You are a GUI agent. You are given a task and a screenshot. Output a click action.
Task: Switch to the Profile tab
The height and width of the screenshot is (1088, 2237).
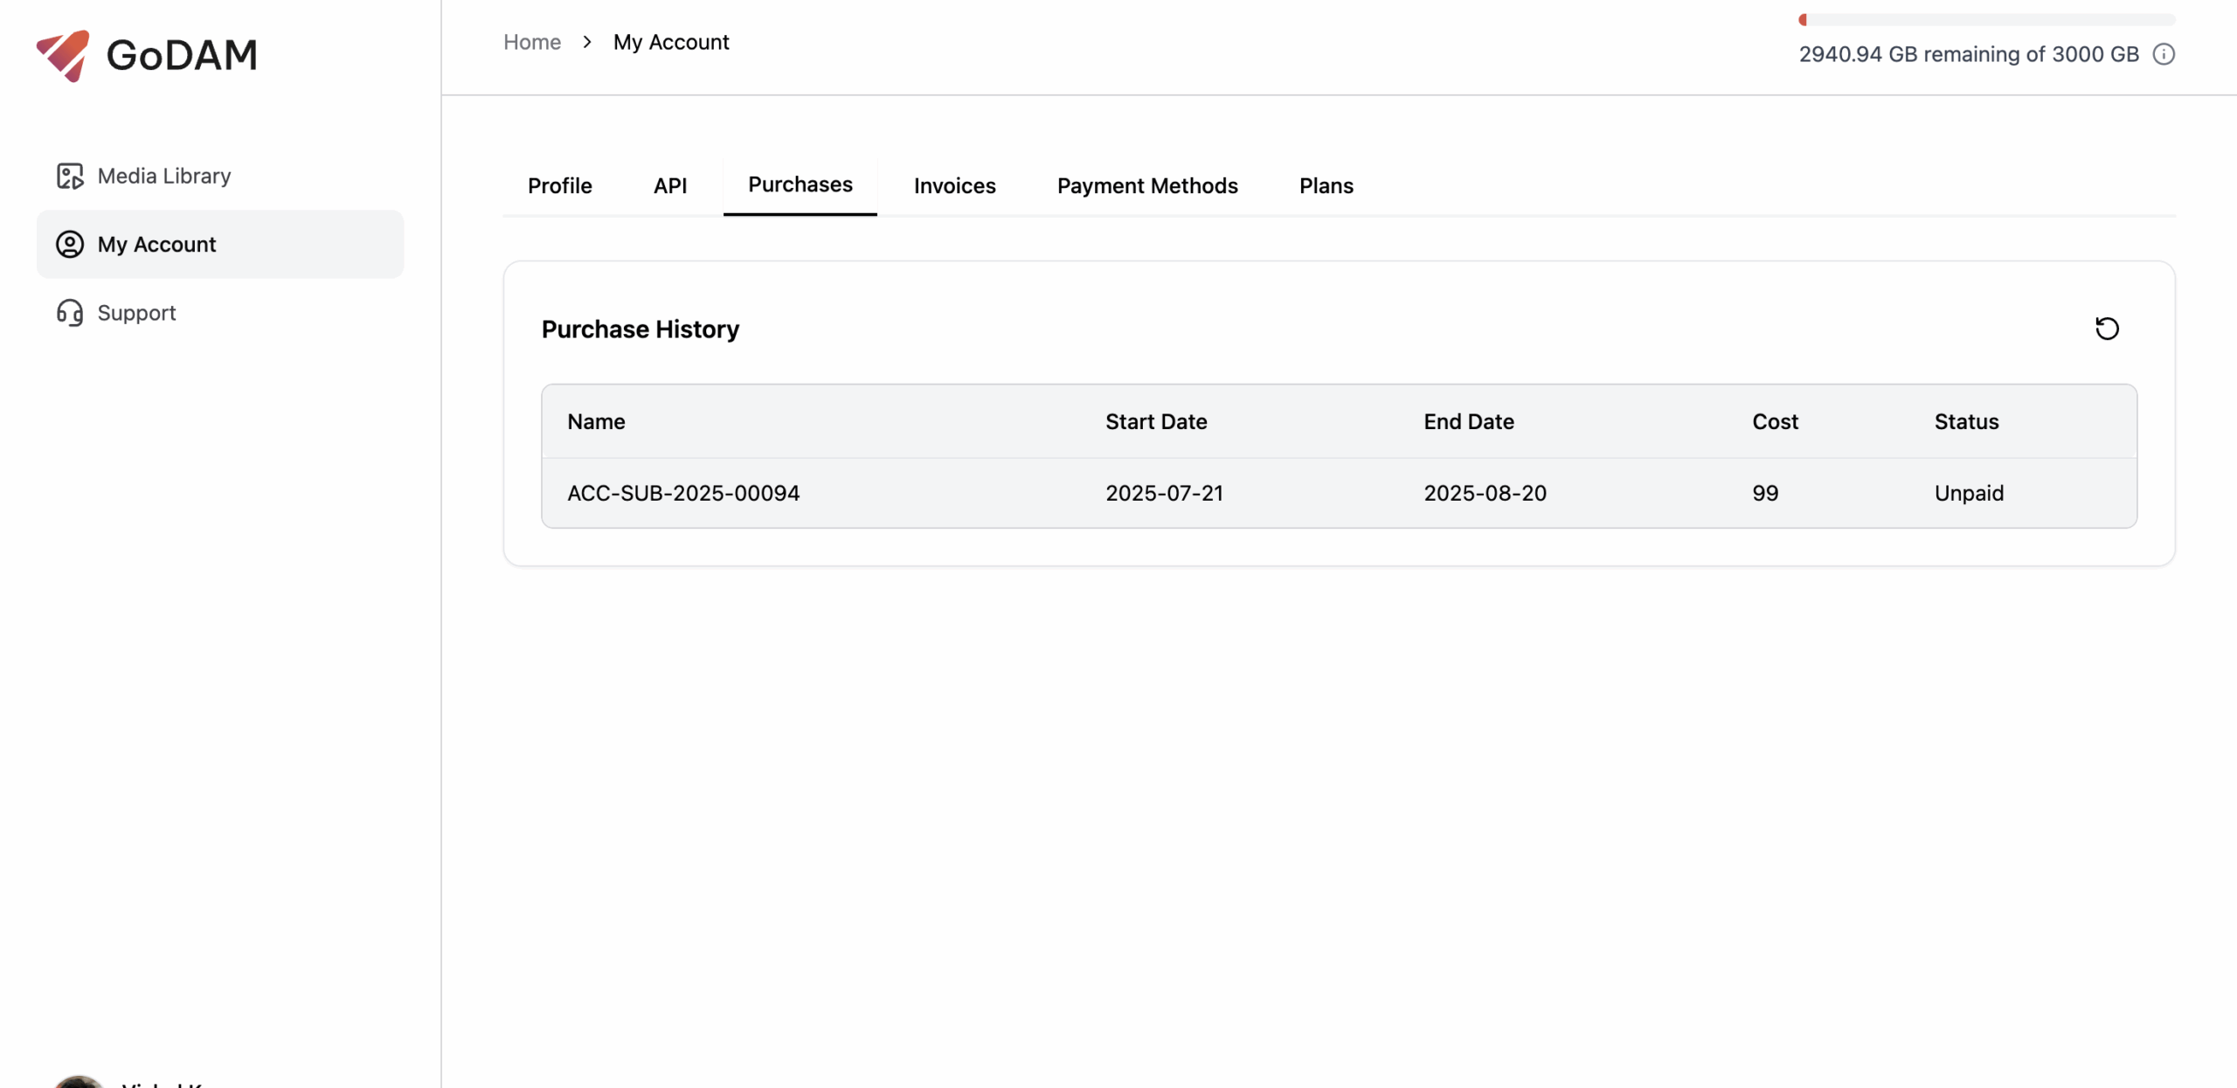[x=559, y=185]
